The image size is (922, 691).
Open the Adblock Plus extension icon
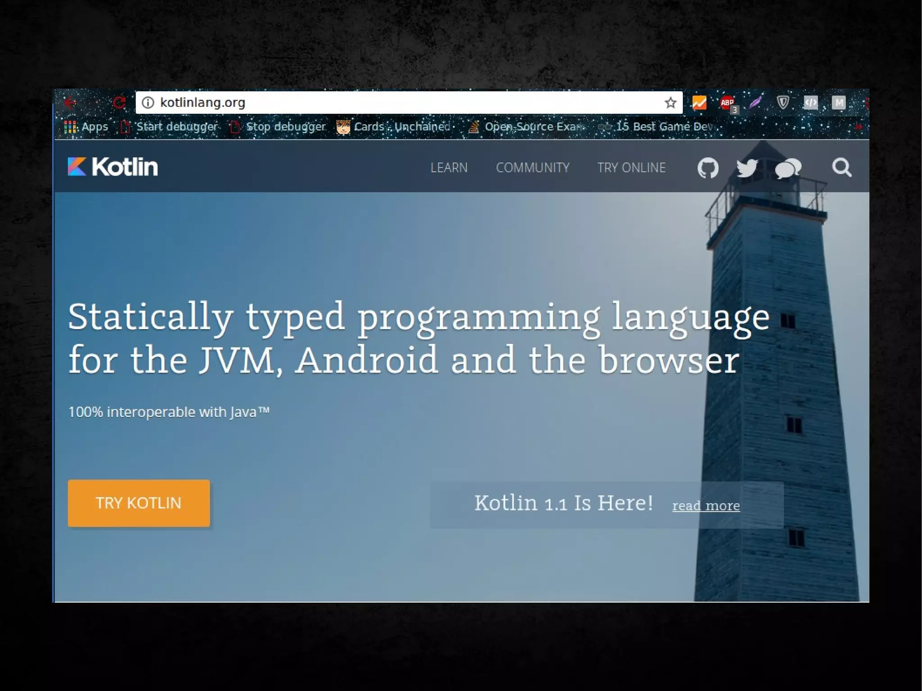(727, 103)
